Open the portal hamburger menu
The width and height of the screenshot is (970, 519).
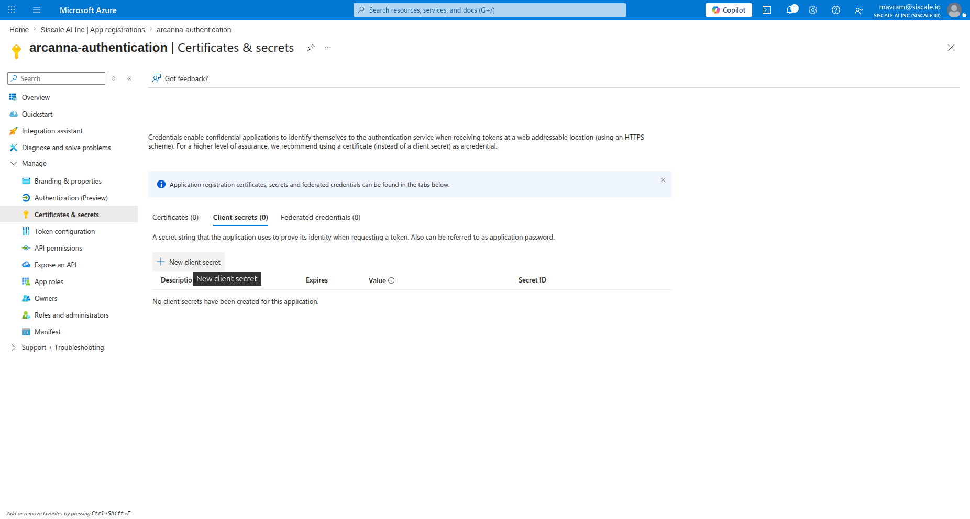pyautogui.click(x=37, y=10)
